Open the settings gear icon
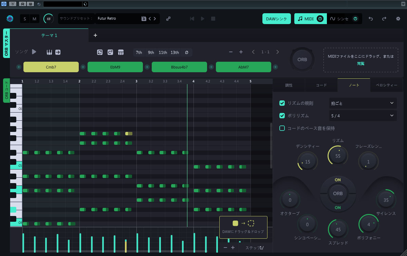 (x=397, y=19)
